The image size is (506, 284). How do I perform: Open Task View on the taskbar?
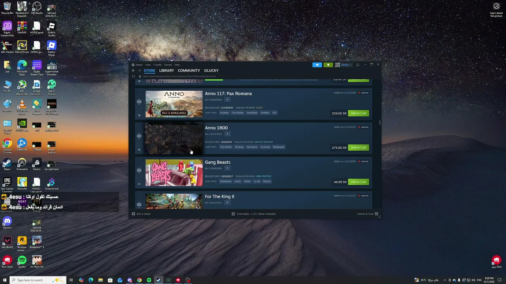pos(71,280)
